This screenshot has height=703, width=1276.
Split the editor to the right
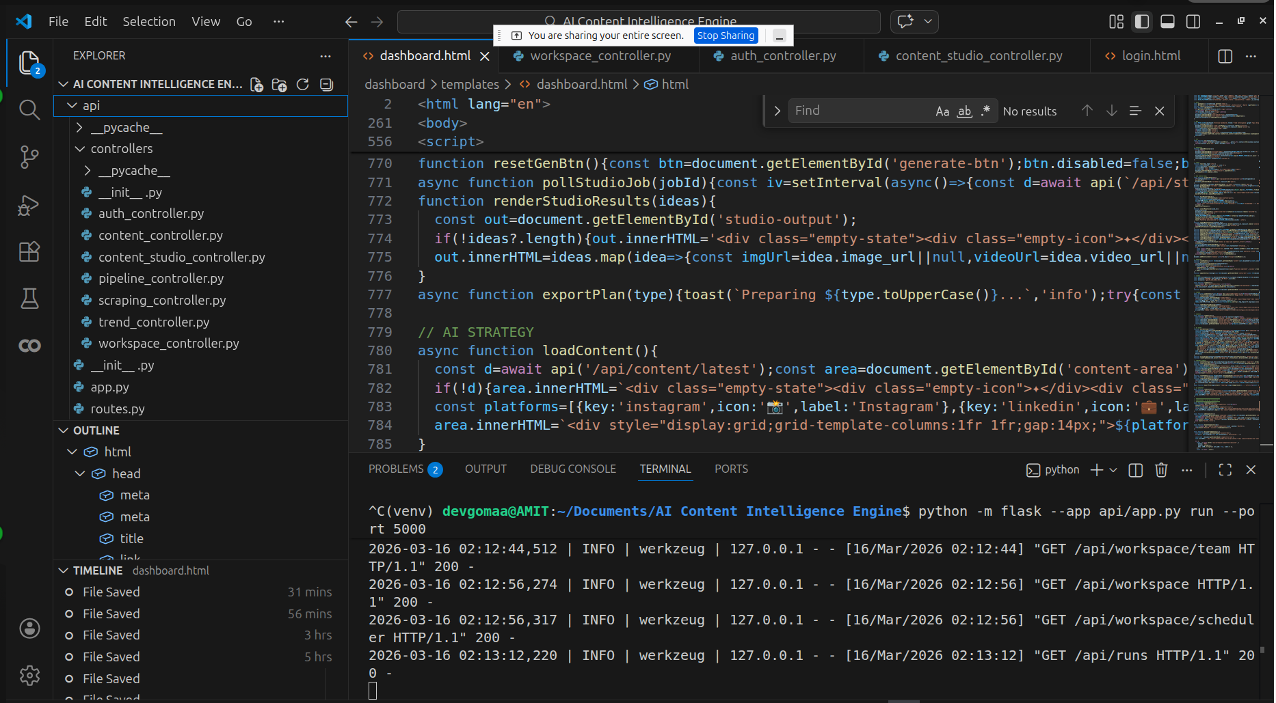[1225, 56]
